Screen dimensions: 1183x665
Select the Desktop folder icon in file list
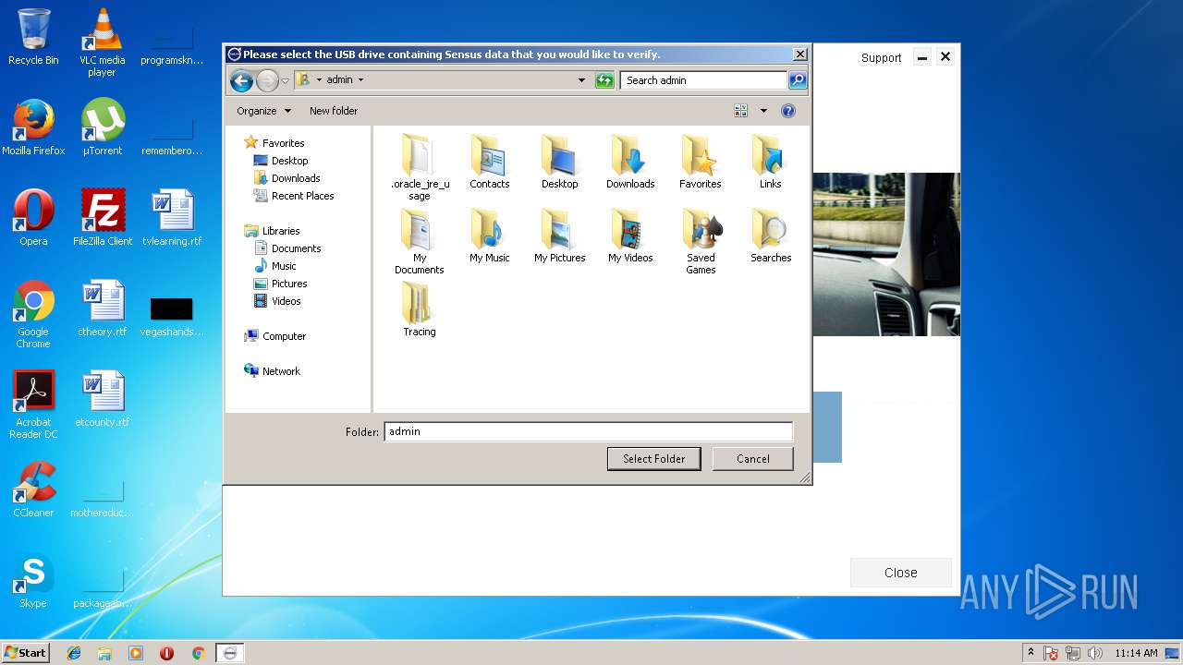point(560,162)
